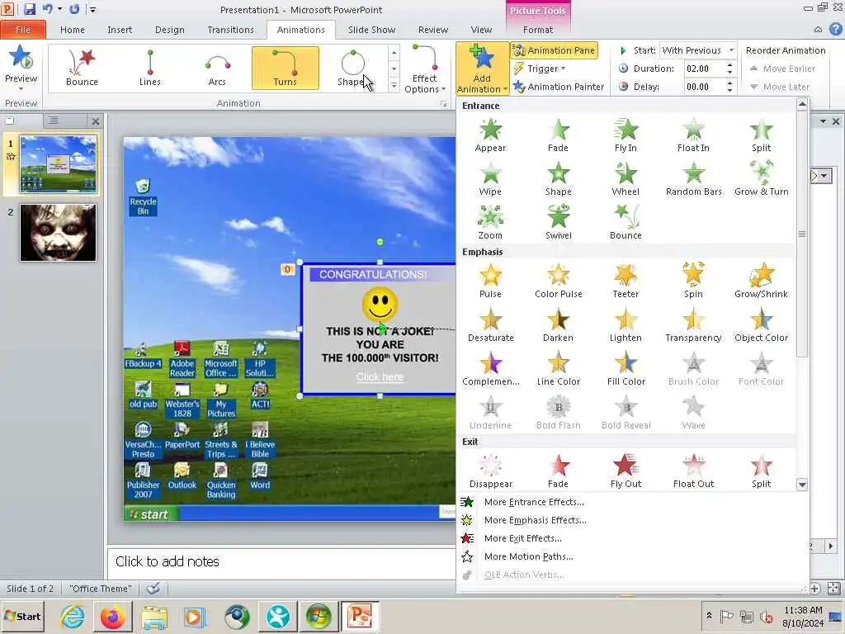845x634 pixels.
Task: Choose the Lines motion path
Action: pos(150,68)
